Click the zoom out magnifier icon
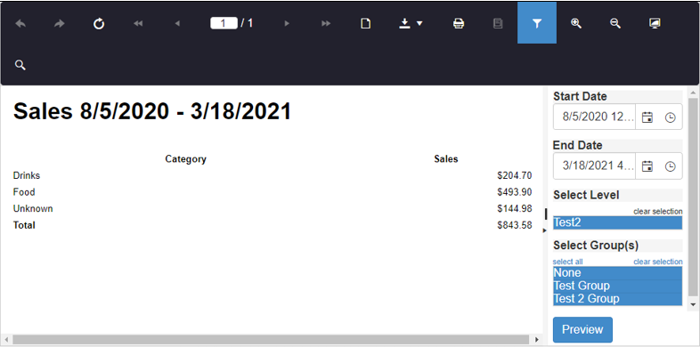This screenshot has height=347, width=700. (615, 24)
